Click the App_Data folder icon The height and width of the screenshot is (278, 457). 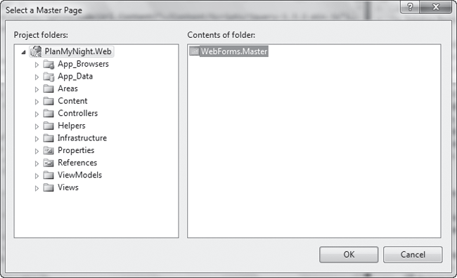click(x=49, y=77)
